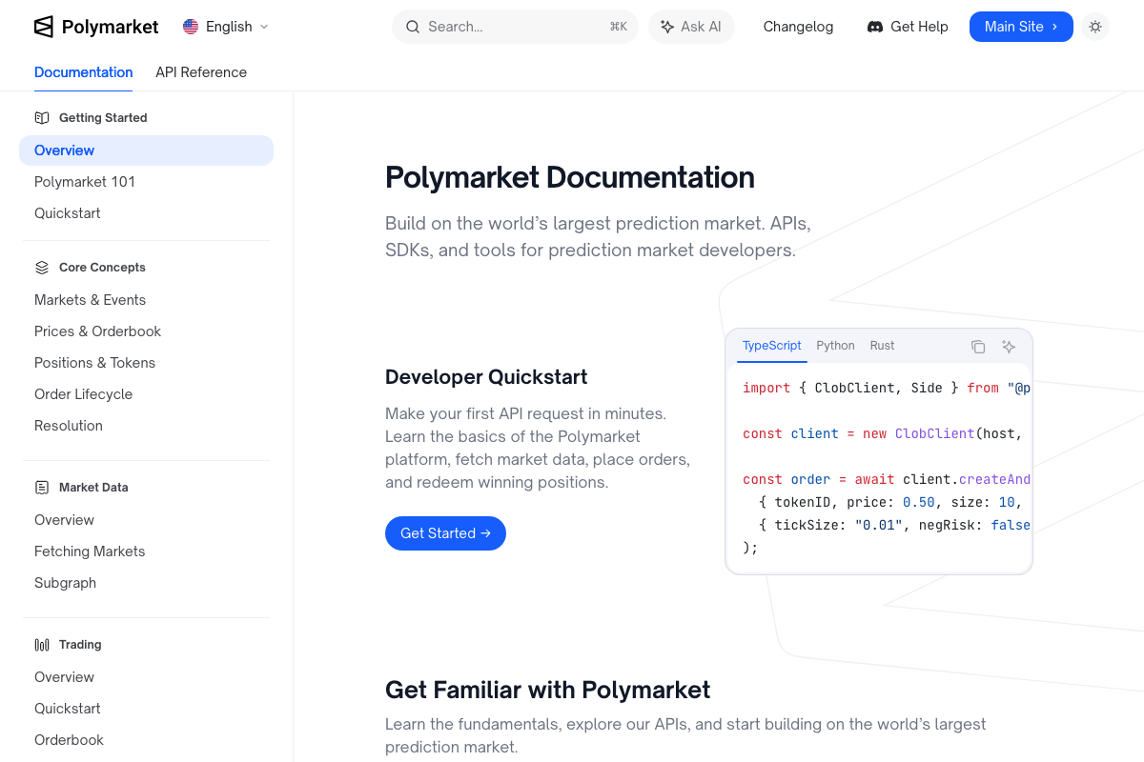Click the Trading candlestick icon

pyautogui.click(x=42, y=645)
